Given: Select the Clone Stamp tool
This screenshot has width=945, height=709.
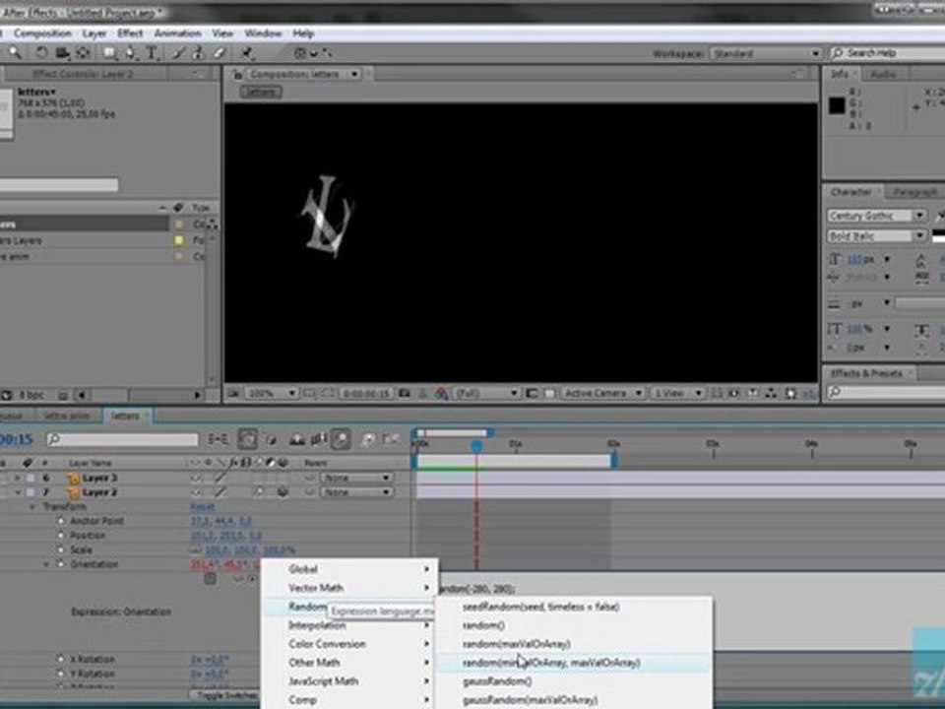Looking at the screenshot, I should [198, 53].
